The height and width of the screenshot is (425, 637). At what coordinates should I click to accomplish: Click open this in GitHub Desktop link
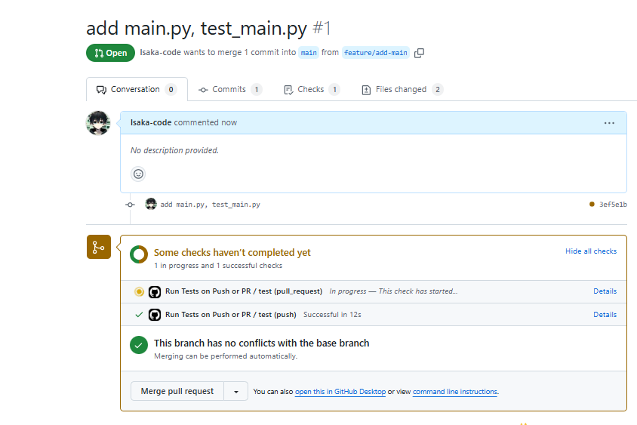tap(340, 392)
